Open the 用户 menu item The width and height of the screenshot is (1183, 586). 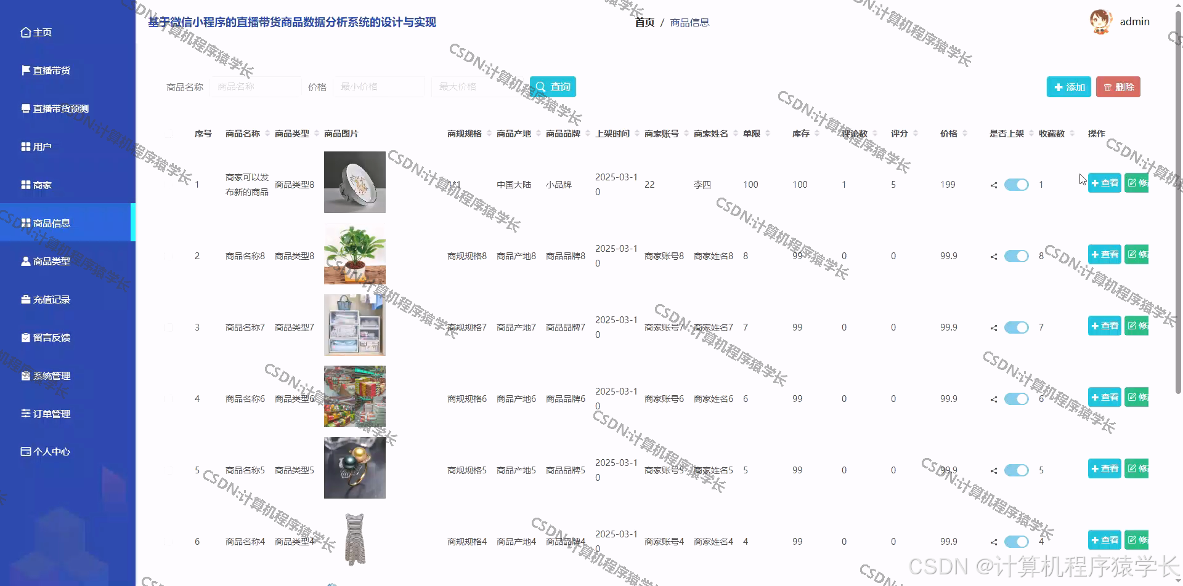36,147
